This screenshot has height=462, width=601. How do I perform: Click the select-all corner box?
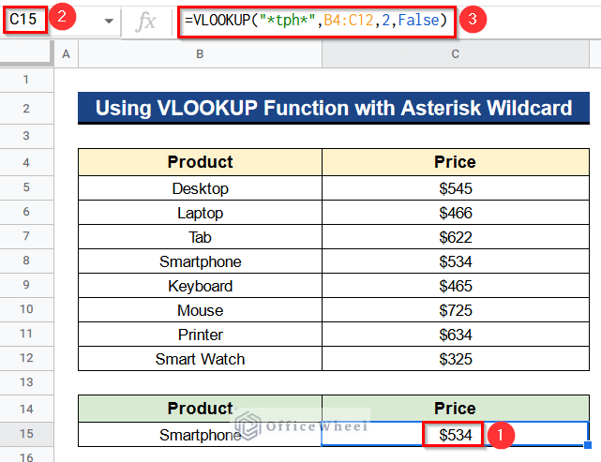(26, 54)
